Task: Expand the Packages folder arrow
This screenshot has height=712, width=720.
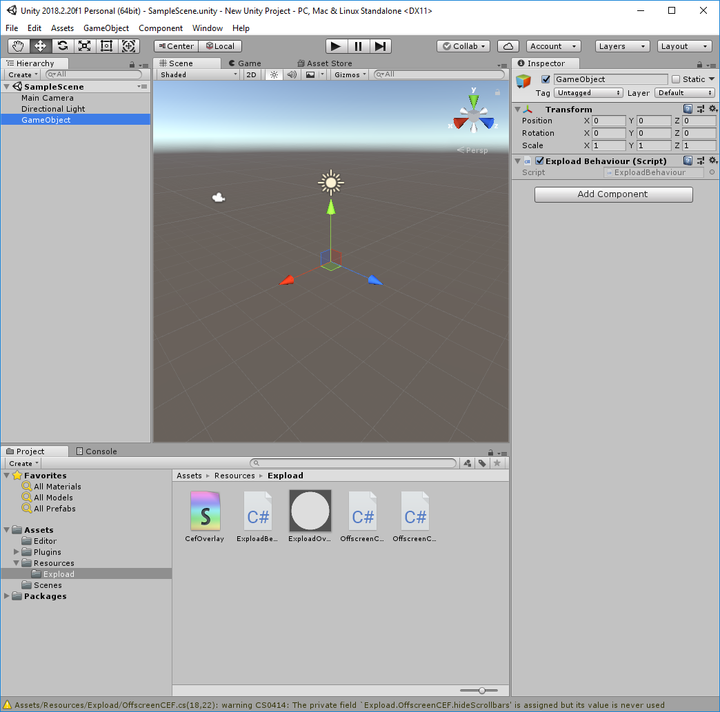Action: point(6,596)
